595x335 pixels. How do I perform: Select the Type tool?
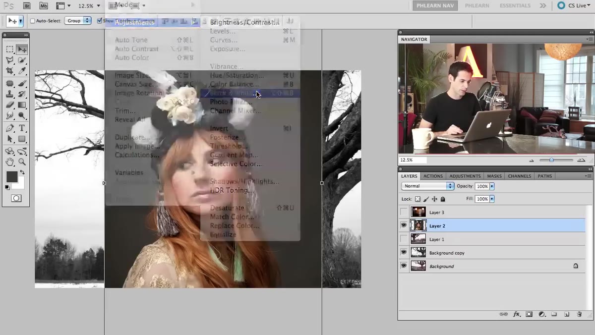pos(22,128)
